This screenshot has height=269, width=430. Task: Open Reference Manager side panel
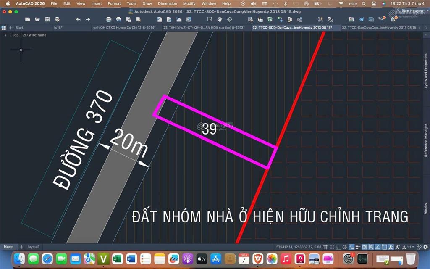tap(426, 140)
